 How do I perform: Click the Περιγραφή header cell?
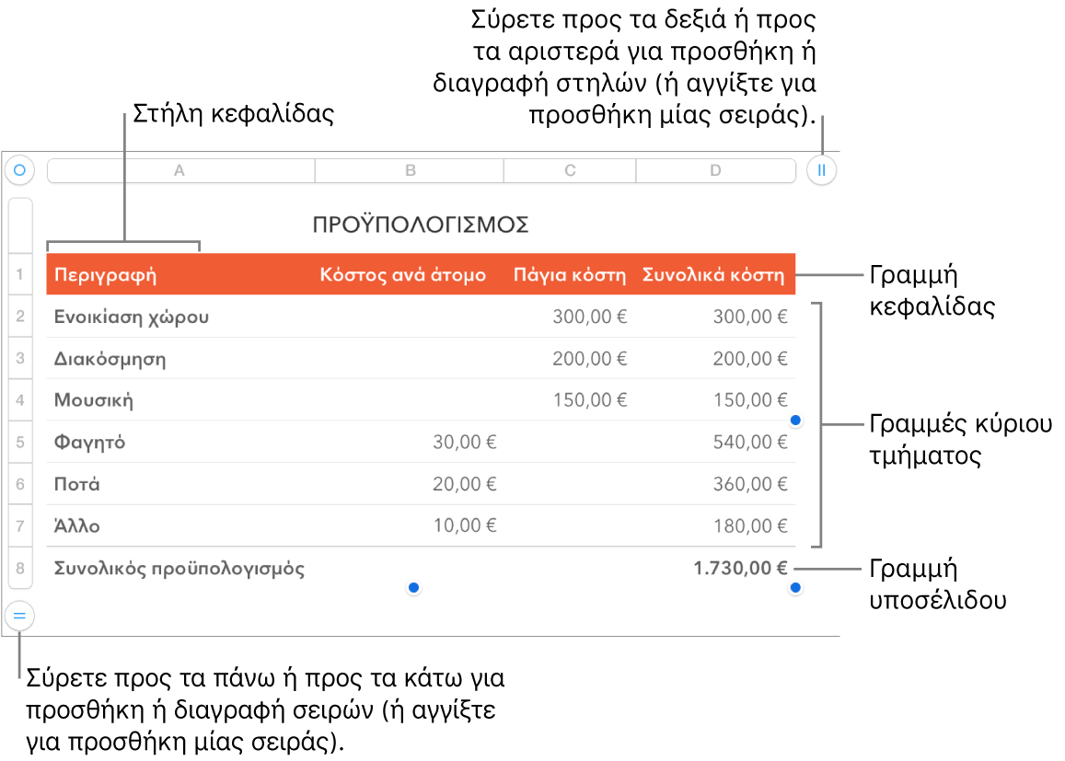(x=180, y=274)
